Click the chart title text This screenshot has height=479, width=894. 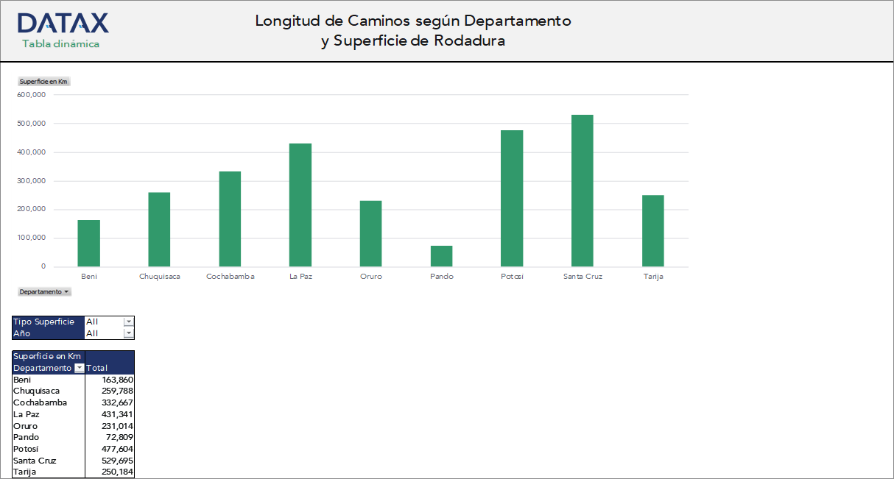coord(412,31)
